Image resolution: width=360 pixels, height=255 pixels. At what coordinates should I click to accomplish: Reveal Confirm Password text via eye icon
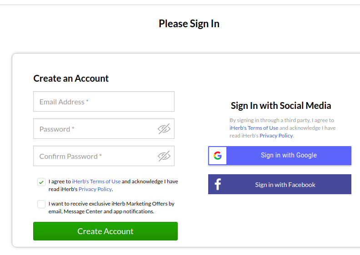(164, 156)
